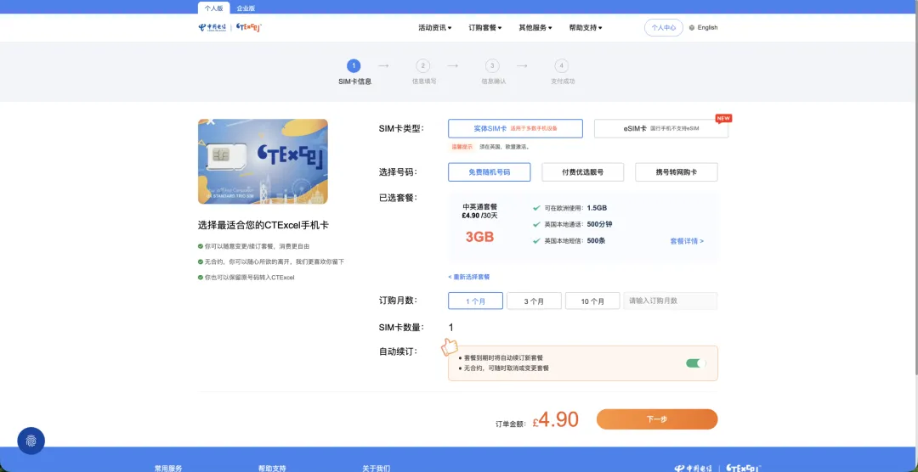Click checkmark icon beside 可在欧洲使用
The image size is (918, 472).
(536, 208)
